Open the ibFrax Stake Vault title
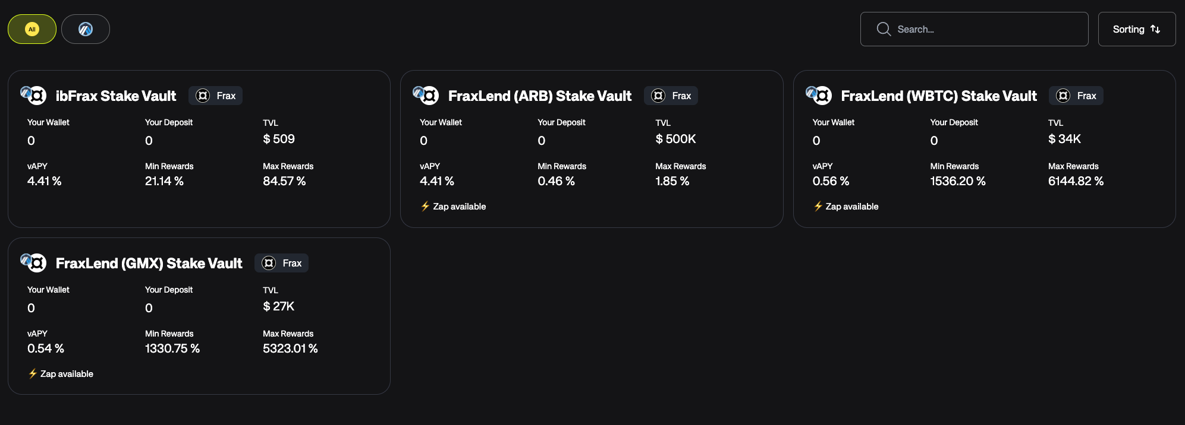This screenshot has width=1185, height=425. tap(116, 96)
